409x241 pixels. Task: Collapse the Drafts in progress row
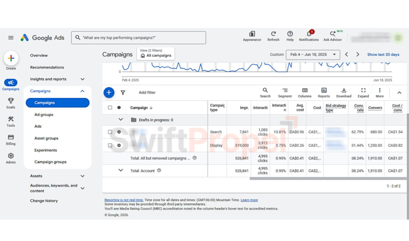(x=121, y=120)
